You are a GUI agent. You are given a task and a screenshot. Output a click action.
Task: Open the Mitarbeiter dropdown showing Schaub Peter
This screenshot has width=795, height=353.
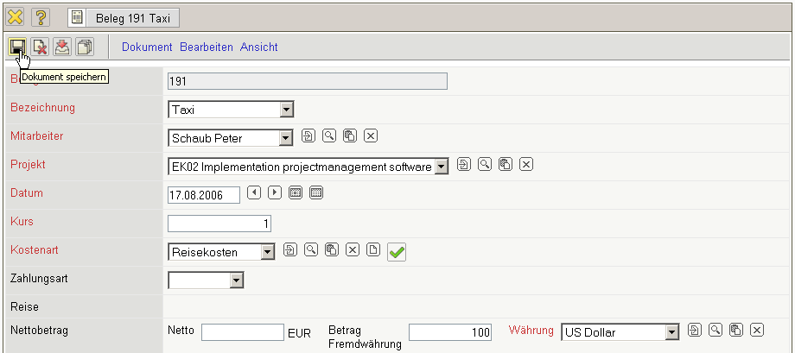pyautogui.click(x=287, y=138)
